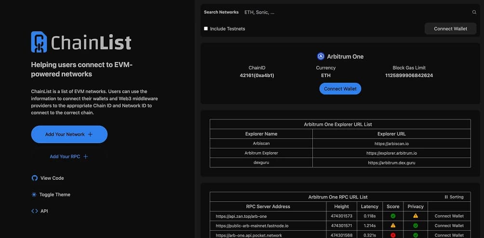
Task: Click the sun icon for Toggle Theme
Action: click(x=34, y=195)
